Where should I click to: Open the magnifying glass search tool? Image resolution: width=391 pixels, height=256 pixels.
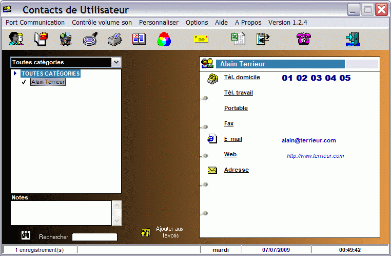[90, 39]
